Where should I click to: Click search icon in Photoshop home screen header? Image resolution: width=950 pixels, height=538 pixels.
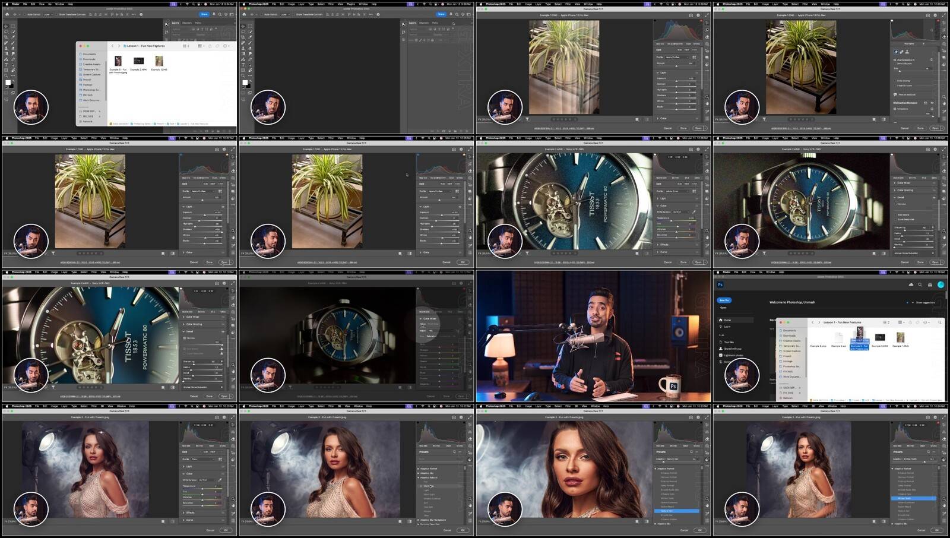(x=920, y=284)
